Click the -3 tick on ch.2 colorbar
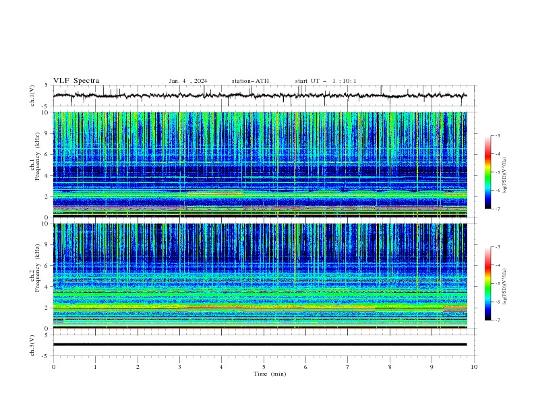 click(498, 247)
